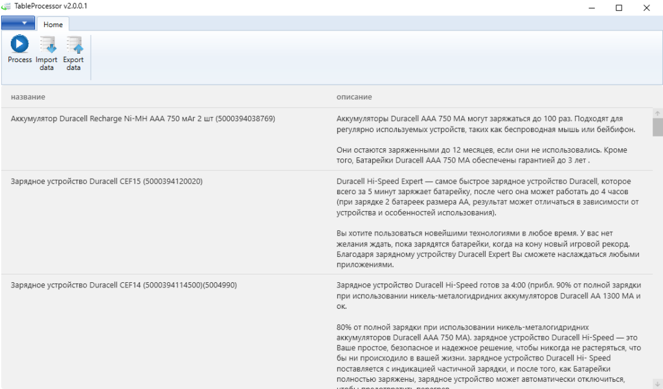Open the blue application menu dropdown
Screen dimensions: 663x389
(x=17, y=23)
